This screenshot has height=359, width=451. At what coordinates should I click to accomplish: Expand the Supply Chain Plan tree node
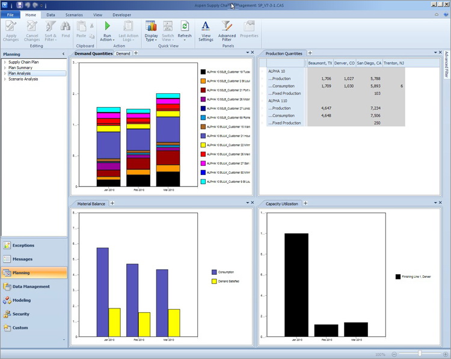tap(5, 62)
